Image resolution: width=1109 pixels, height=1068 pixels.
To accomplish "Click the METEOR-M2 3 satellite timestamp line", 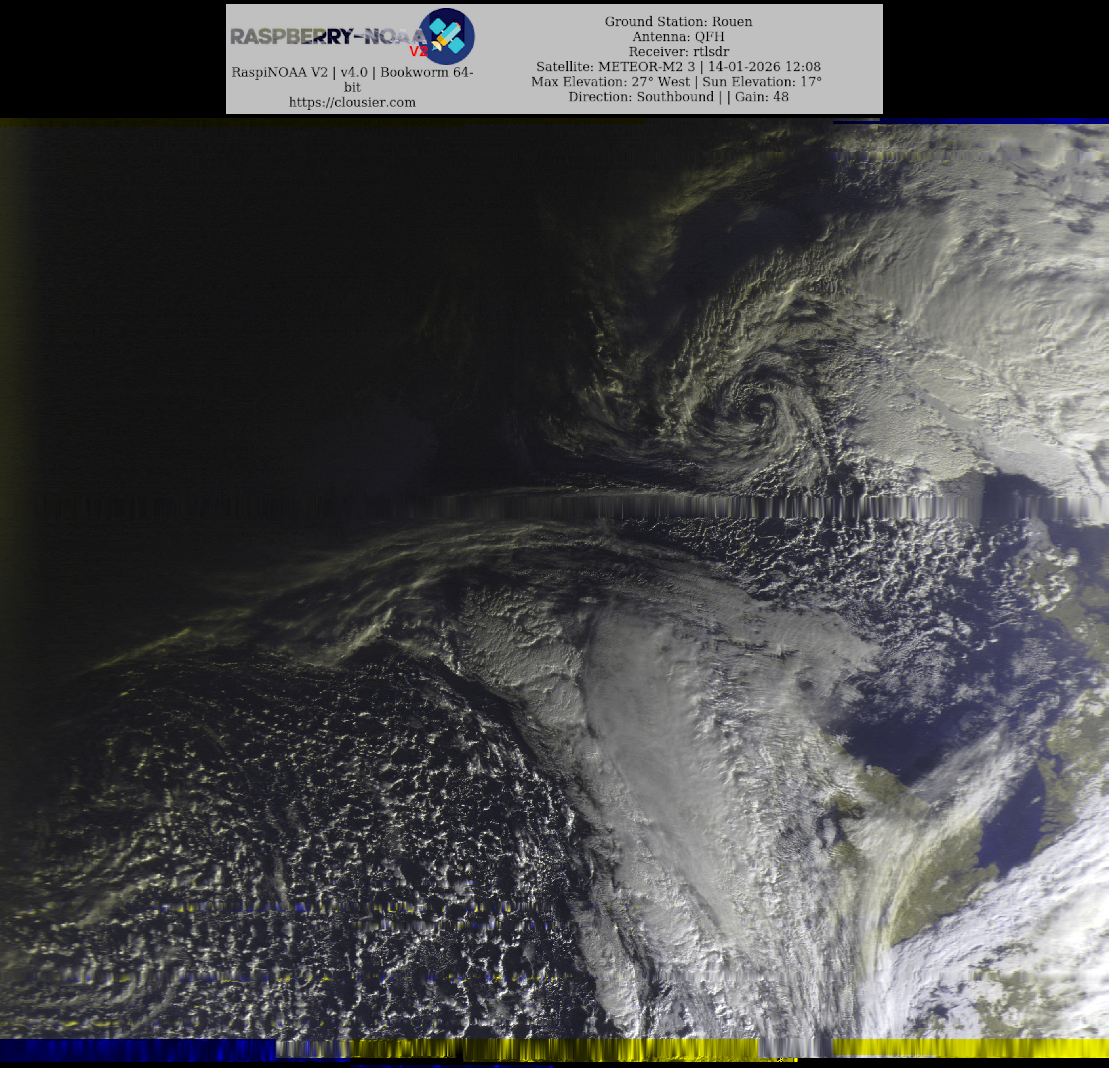I will [x=678, y=67].
